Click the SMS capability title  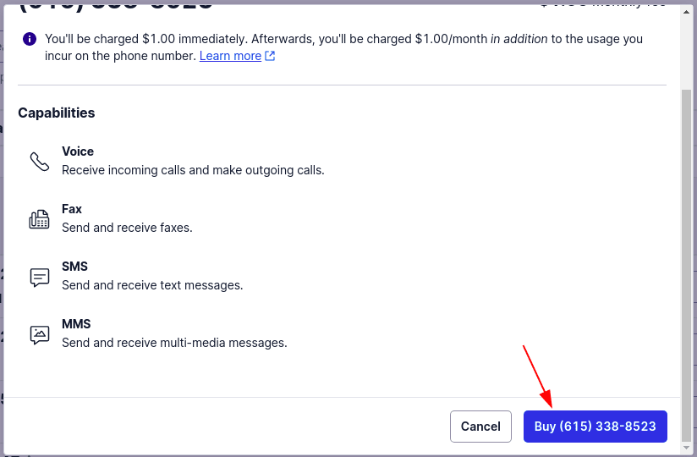click(x=74, y=267)
